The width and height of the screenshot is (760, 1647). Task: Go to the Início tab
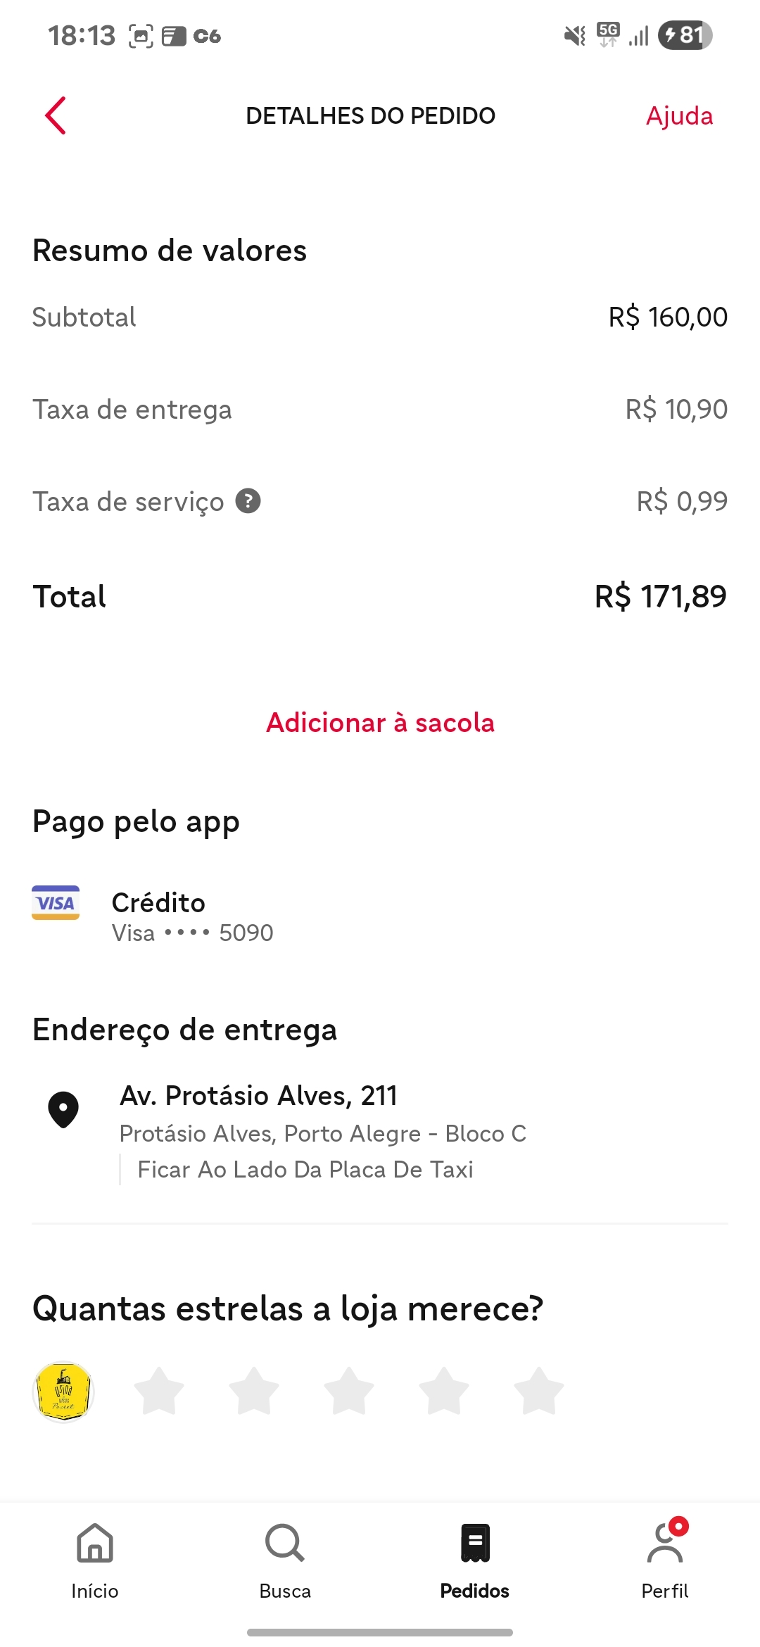(95, 1560)
